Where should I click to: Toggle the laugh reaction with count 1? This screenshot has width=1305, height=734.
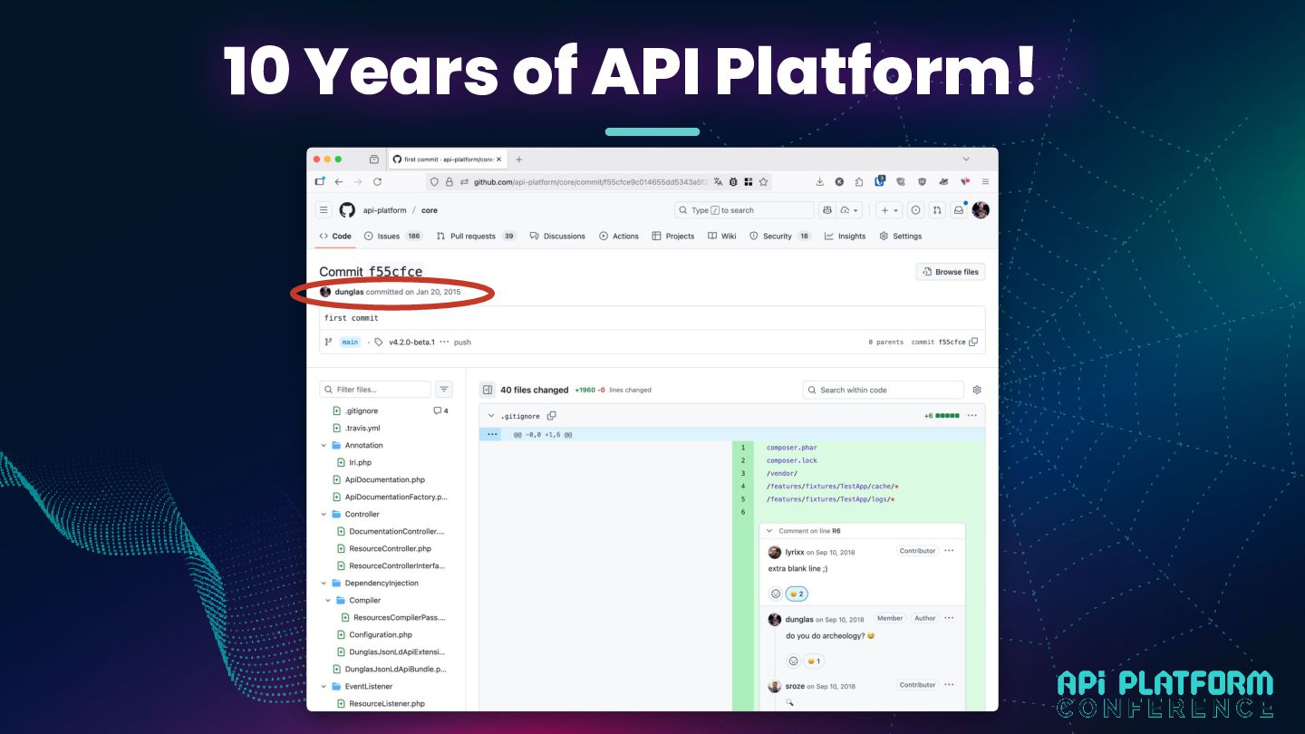point(814,662)
